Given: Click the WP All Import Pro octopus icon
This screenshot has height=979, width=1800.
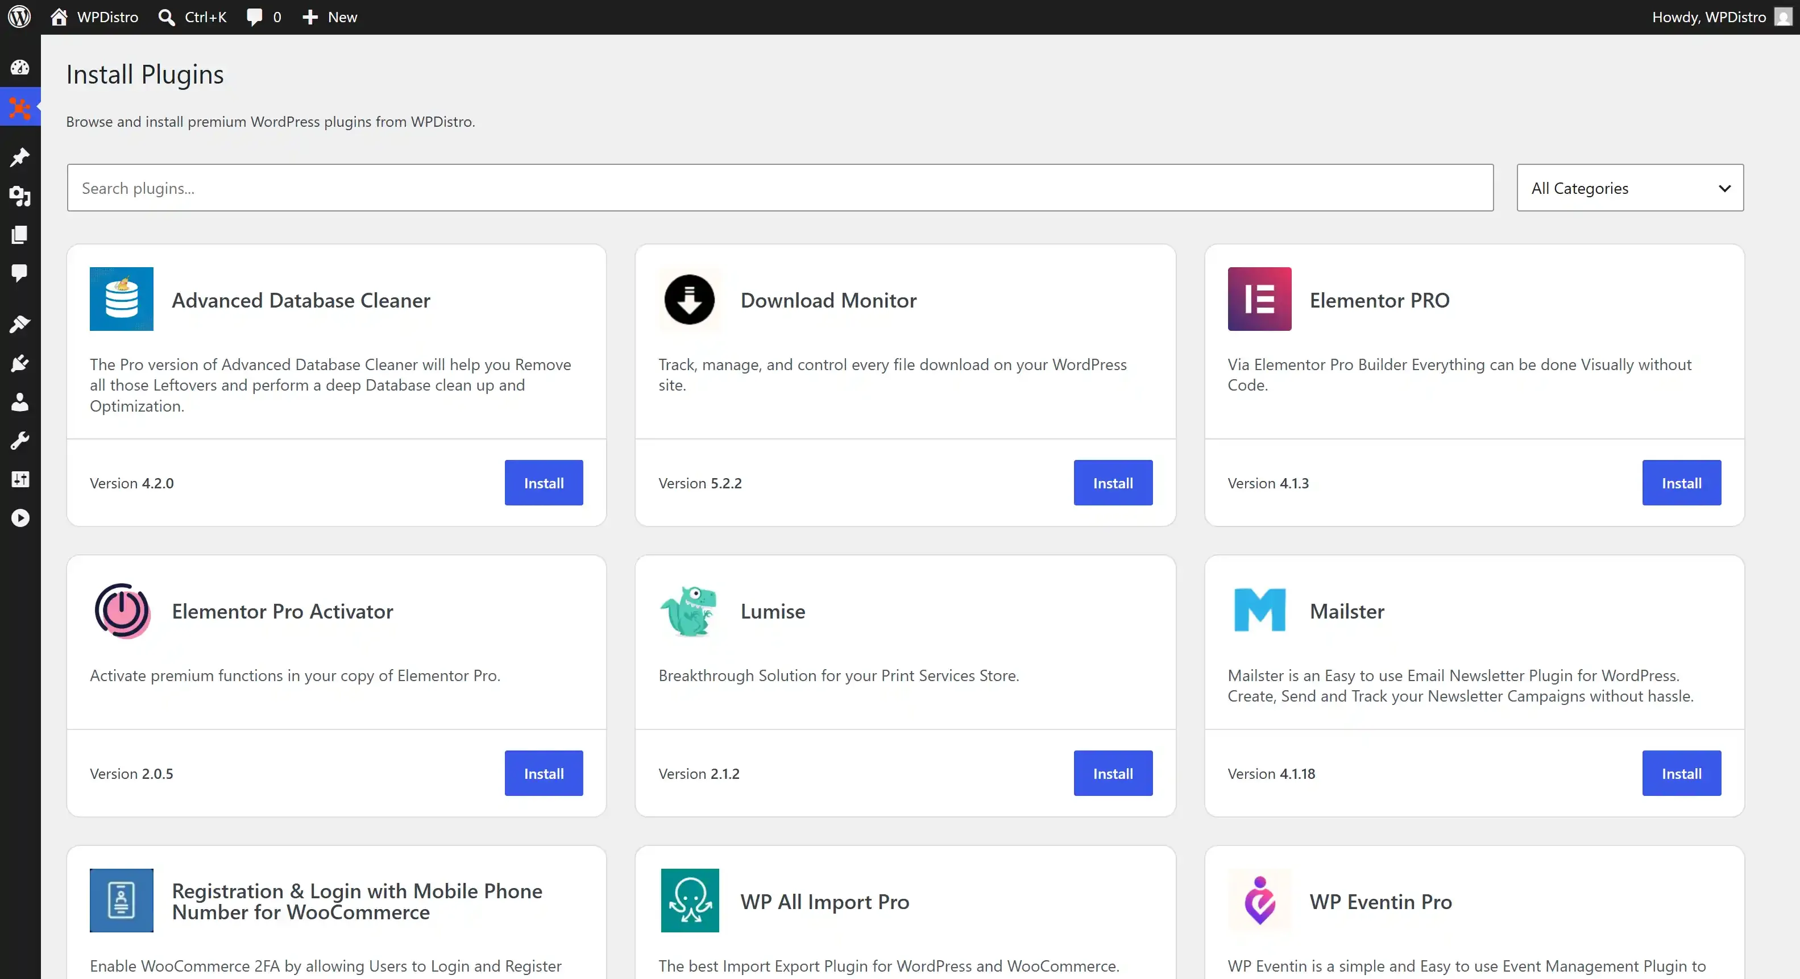Looking at the screenshot, I should (x=689, y=901).
